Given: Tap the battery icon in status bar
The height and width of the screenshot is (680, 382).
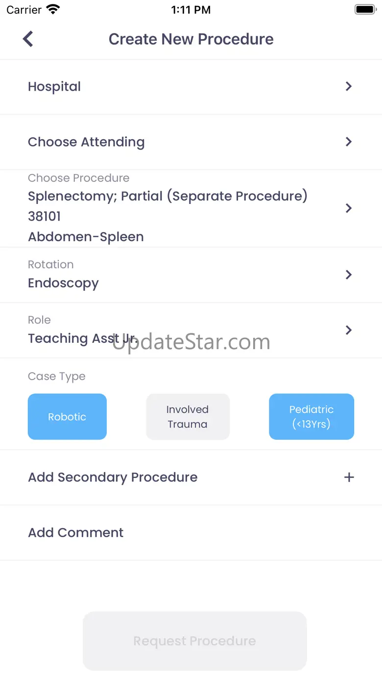Looking at the screenshot, I should 365,9.
